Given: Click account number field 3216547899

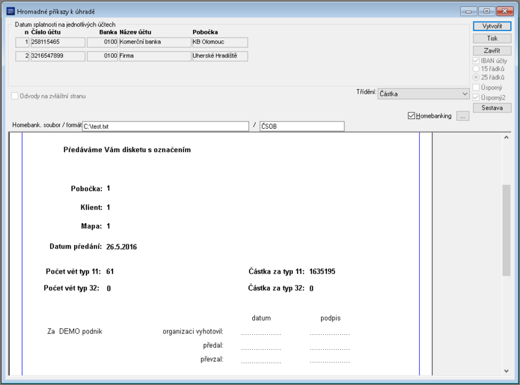Looking at the screenshot, I should 58,56.
